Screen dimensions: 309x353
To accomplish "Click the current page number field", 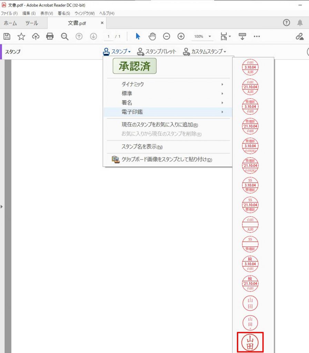I will [x=109, y=36].
